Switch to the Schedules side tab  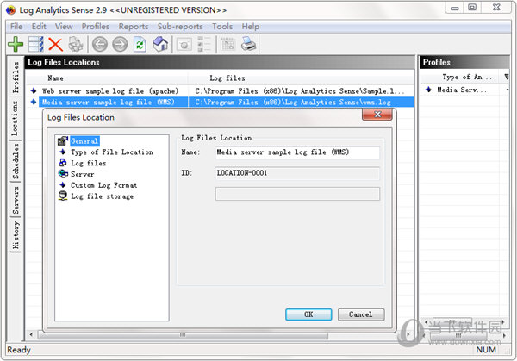(x=16, y=161)
